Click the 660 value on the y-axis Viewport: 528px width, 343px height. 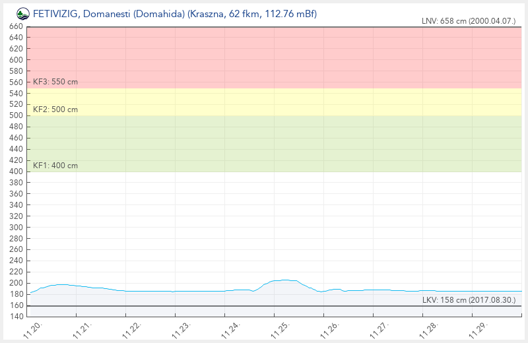[x=16, y=26]
